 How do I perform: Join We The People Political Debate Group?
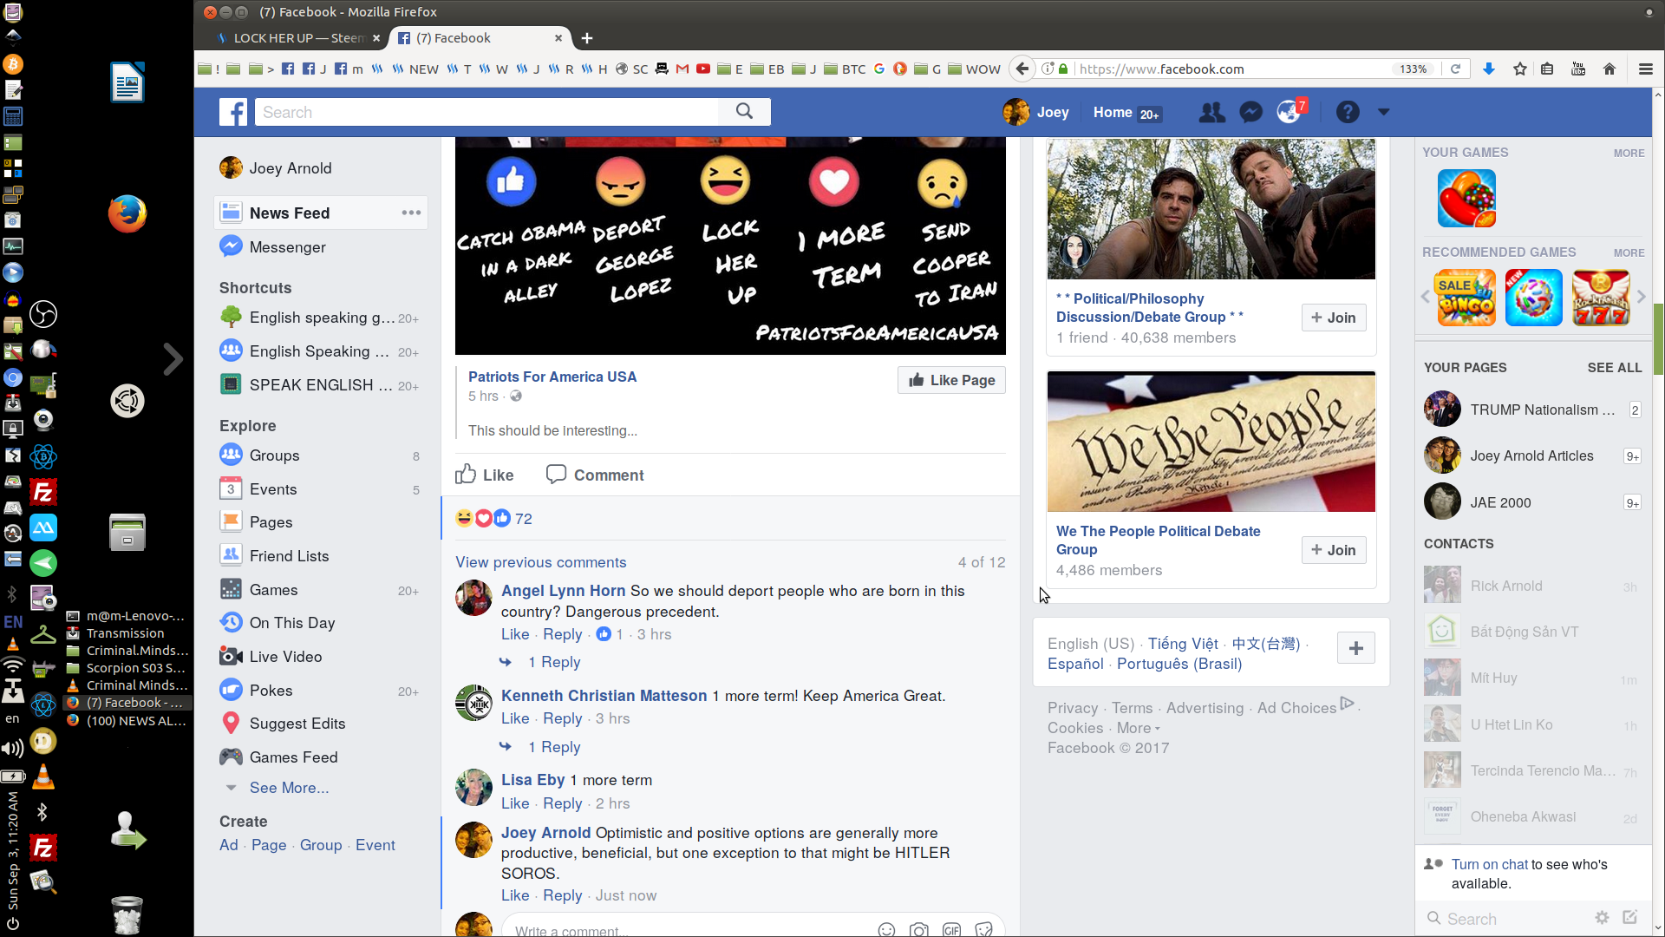(1334, 550)
